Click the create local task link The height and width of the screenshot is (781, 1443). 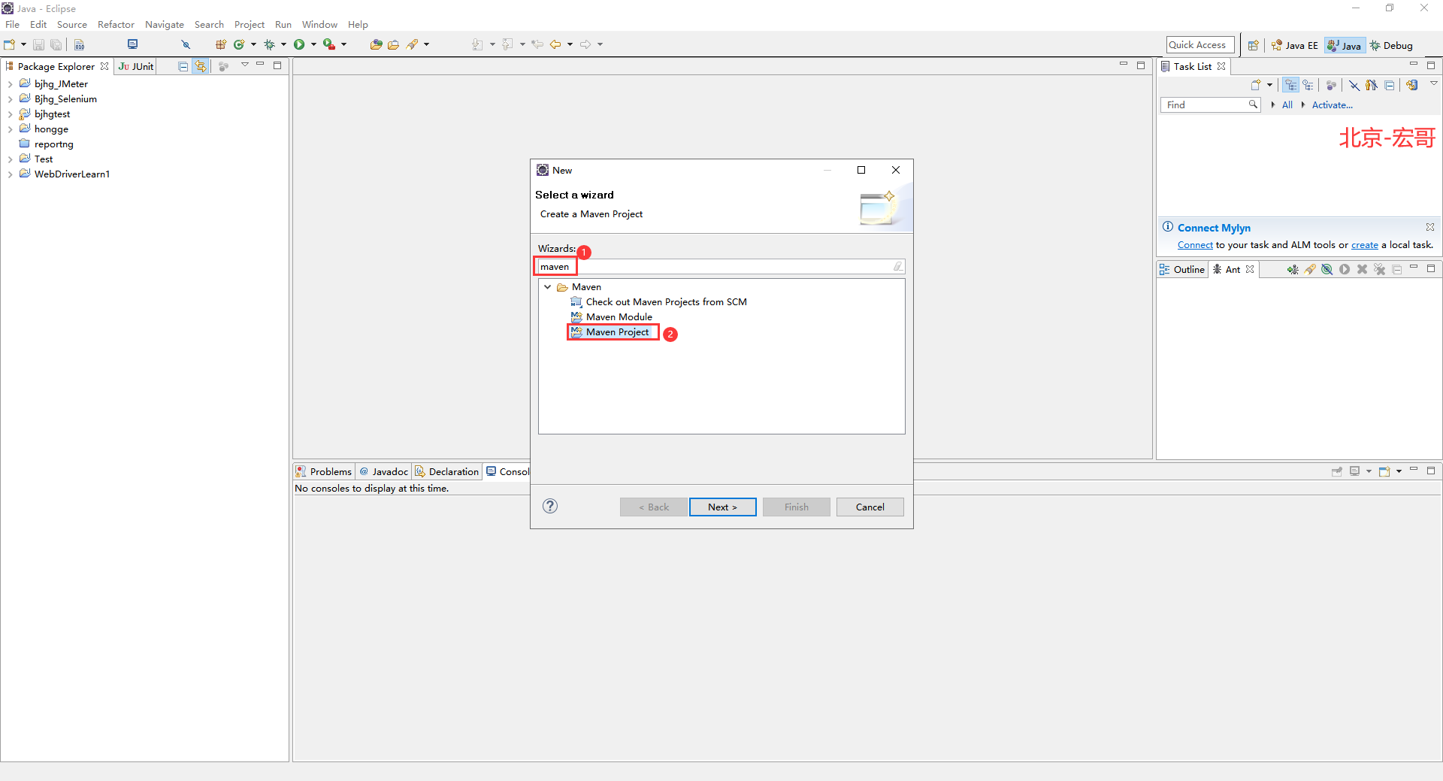pyautogui.click(x=1364, y=245)
